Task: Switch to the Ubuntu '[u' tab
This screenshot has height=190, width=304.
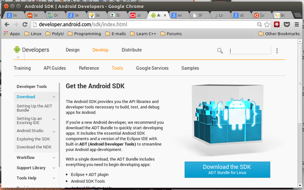Action: (261, 15)
